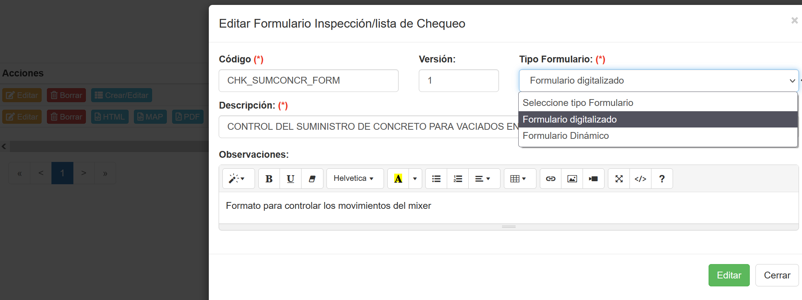Click the green Editar button
The width and height of the screenshot is (802, 300).
click(729, 275)
